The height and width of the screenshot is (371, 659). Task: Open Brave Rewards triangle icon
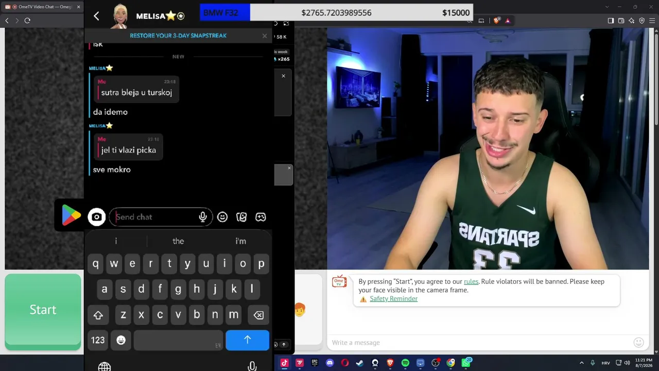pyautogui.click(x=508, y=21)
